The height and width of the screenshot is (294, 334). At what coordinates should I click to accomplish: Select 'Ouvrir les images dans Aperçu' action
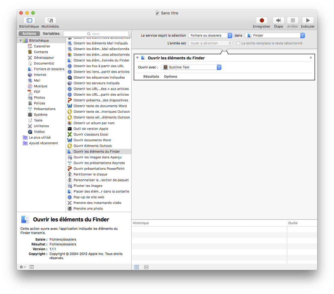99,157
